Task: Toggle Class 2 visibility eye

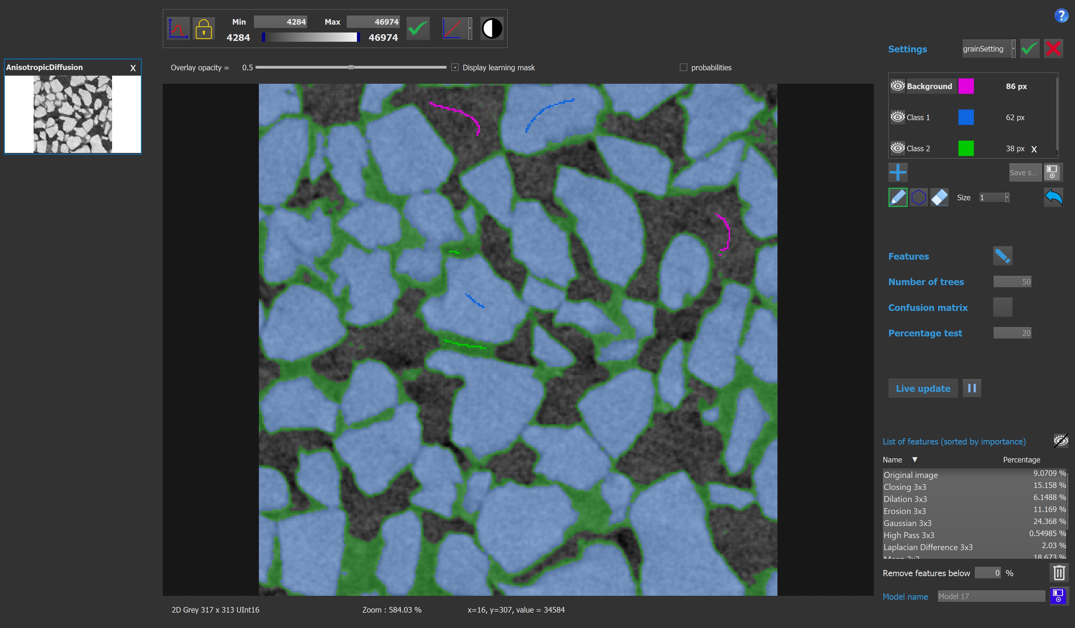Action: pos(898,148)
